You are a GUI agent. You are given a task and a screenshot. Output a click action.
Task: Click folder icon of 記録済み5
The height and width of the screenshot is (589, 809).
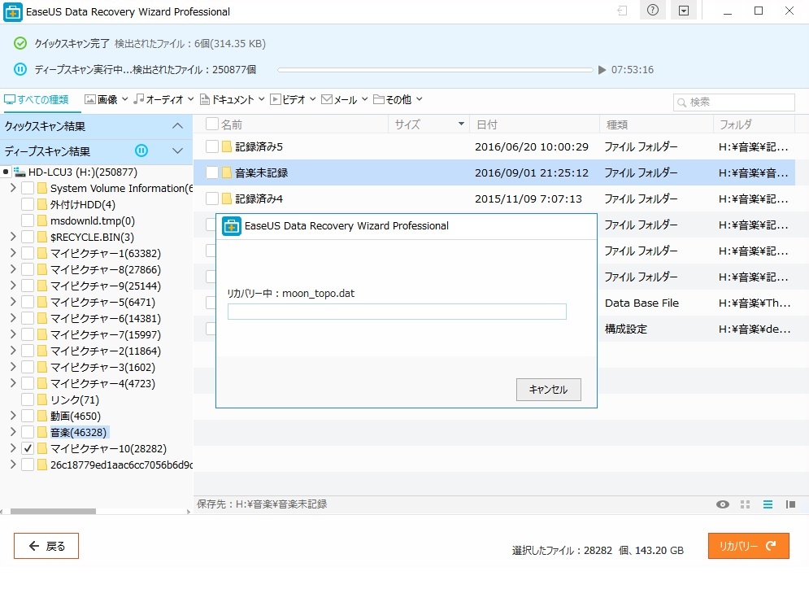227,146
